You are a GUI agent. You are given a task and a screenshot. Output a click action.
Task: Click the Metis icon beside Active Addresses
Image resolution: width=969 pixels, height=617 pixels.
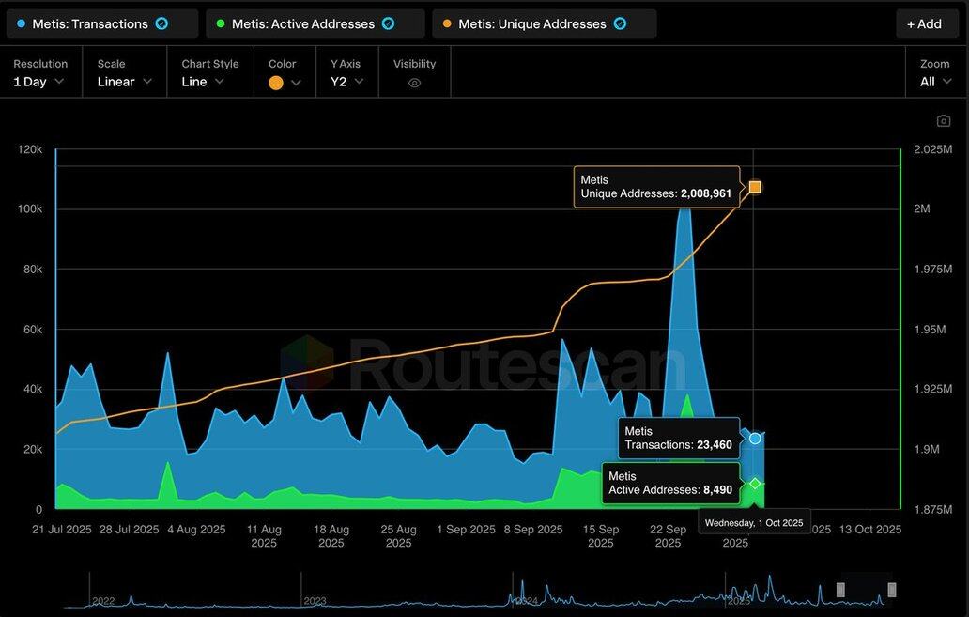coord(388,23)
